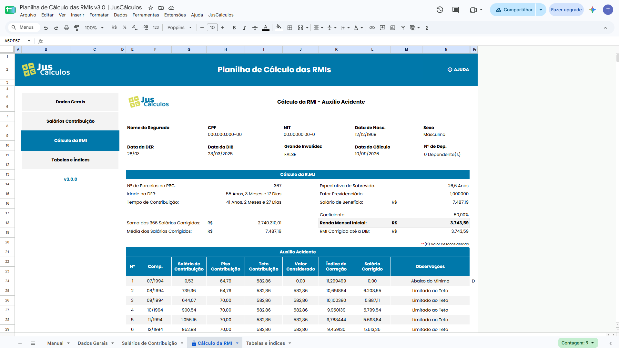Open Gemini assistant icon

pyautogui.click(x=593, y=10)
